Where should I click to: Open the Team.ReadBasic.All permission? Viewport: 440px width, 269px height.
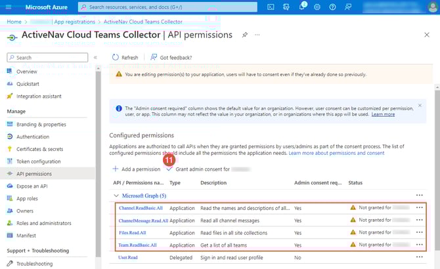click(x=137, y=245)
